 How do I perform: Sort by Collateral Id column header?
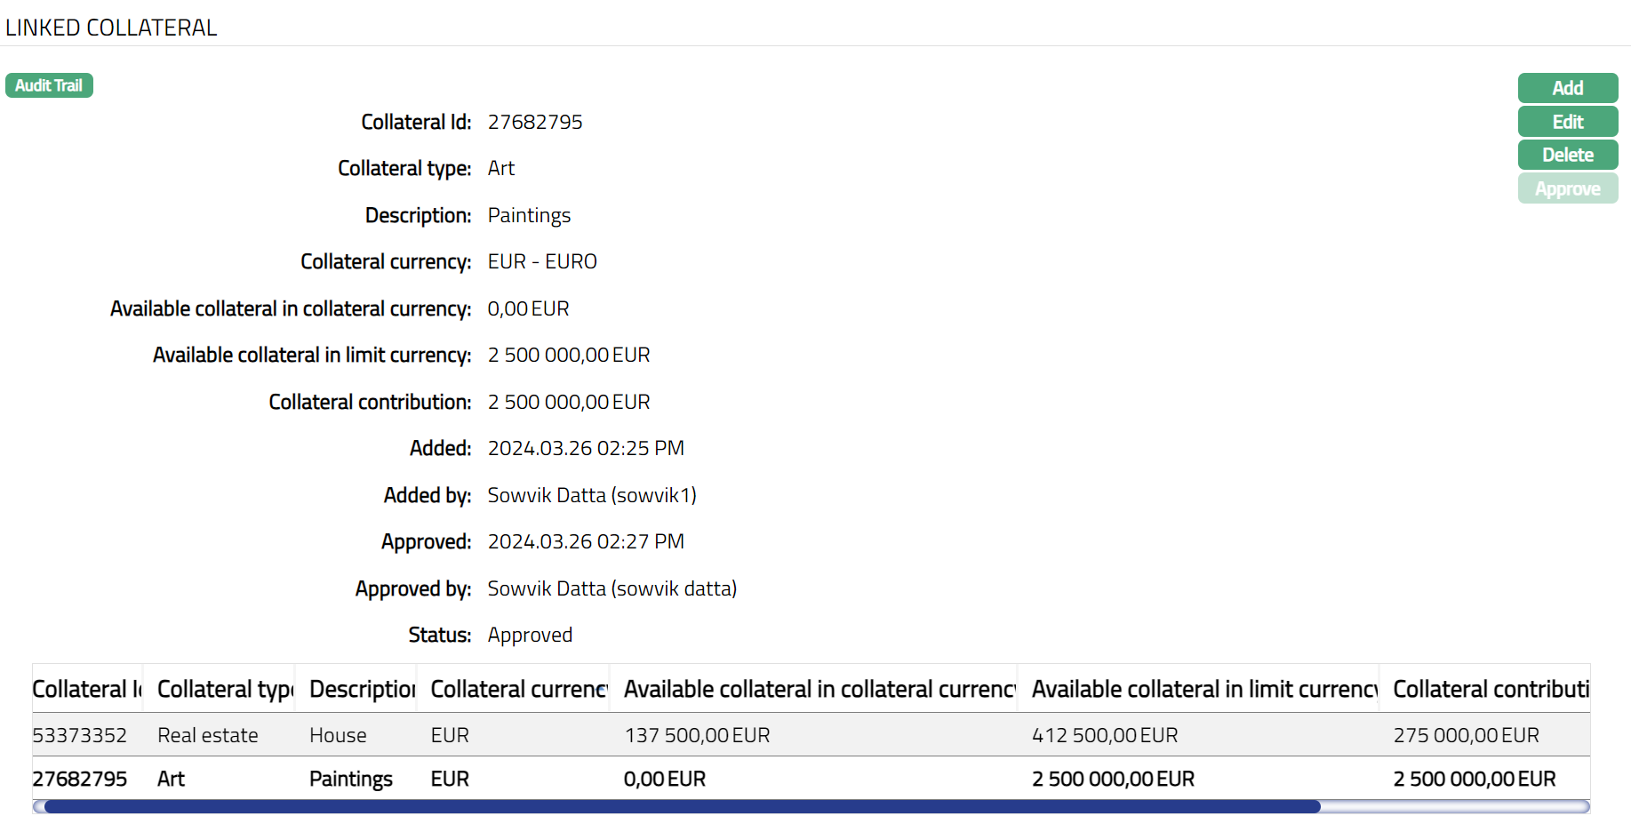point(87,689)
